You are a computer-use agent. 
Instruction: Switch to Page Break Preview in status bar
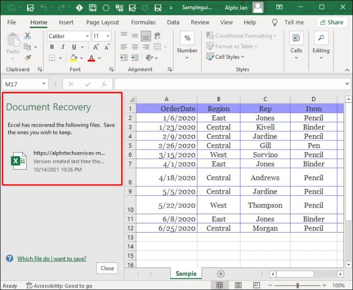point(256,285)
